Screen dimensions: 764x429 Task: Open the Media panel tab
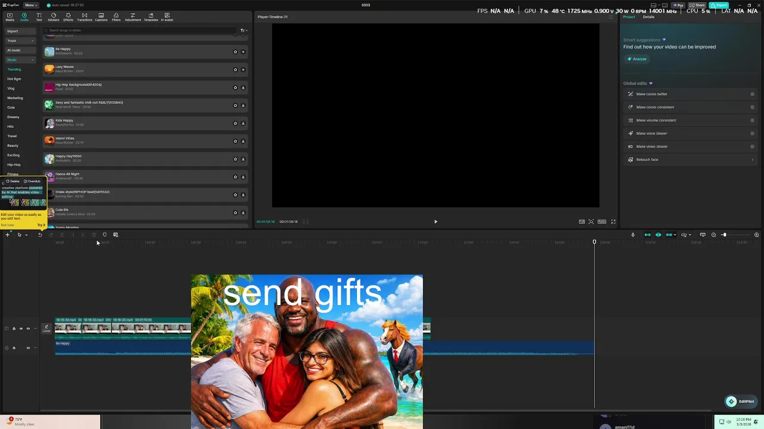click(x=10, y=17)
